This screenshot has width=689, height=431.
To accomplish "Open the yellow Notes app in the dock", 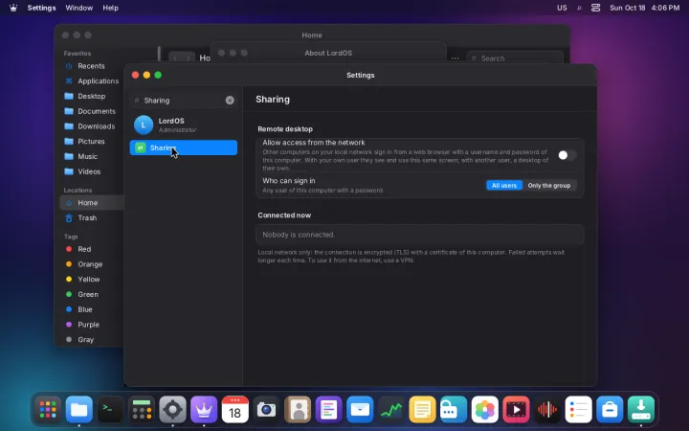I will (x=422, y=410).
